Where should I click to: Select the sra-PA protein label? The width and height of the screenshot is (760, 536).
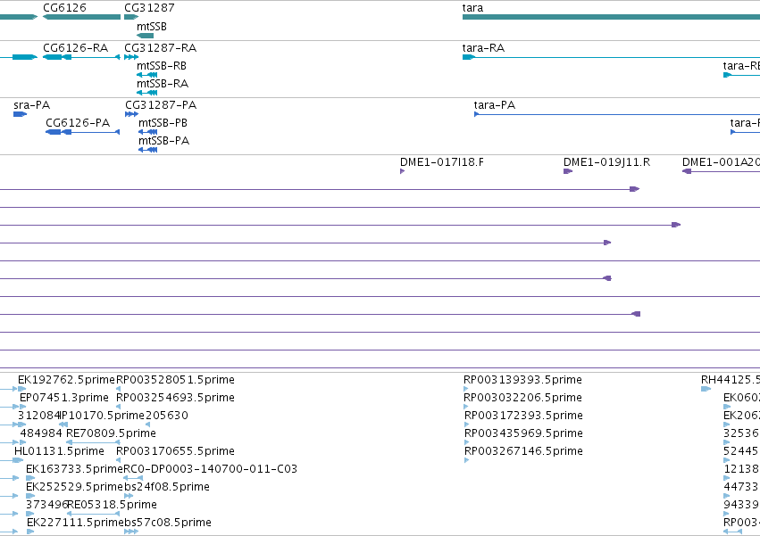coord(31,105)
